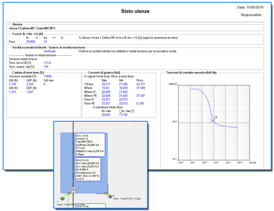This screenshot has height=211, width=274.
Task: Click the small circle node on the line
Action: [73, 171]
